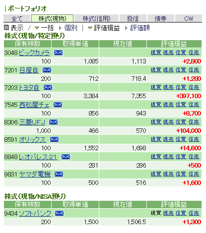Click 現売 for ヤマダ電機
Screen dimensions: 206x233
click(168, 174)
